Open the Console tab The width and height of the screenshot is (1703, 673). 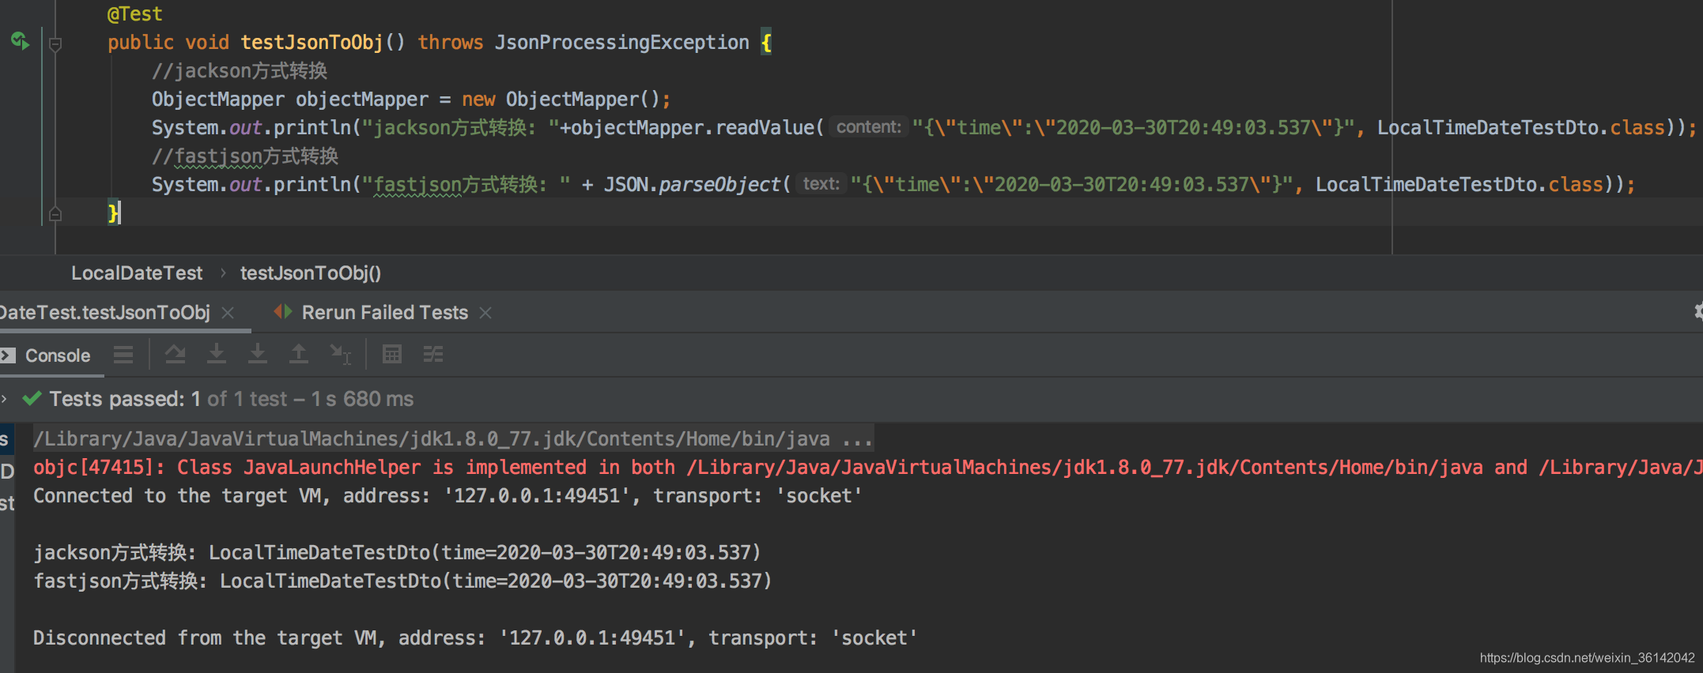coord(58,355)
